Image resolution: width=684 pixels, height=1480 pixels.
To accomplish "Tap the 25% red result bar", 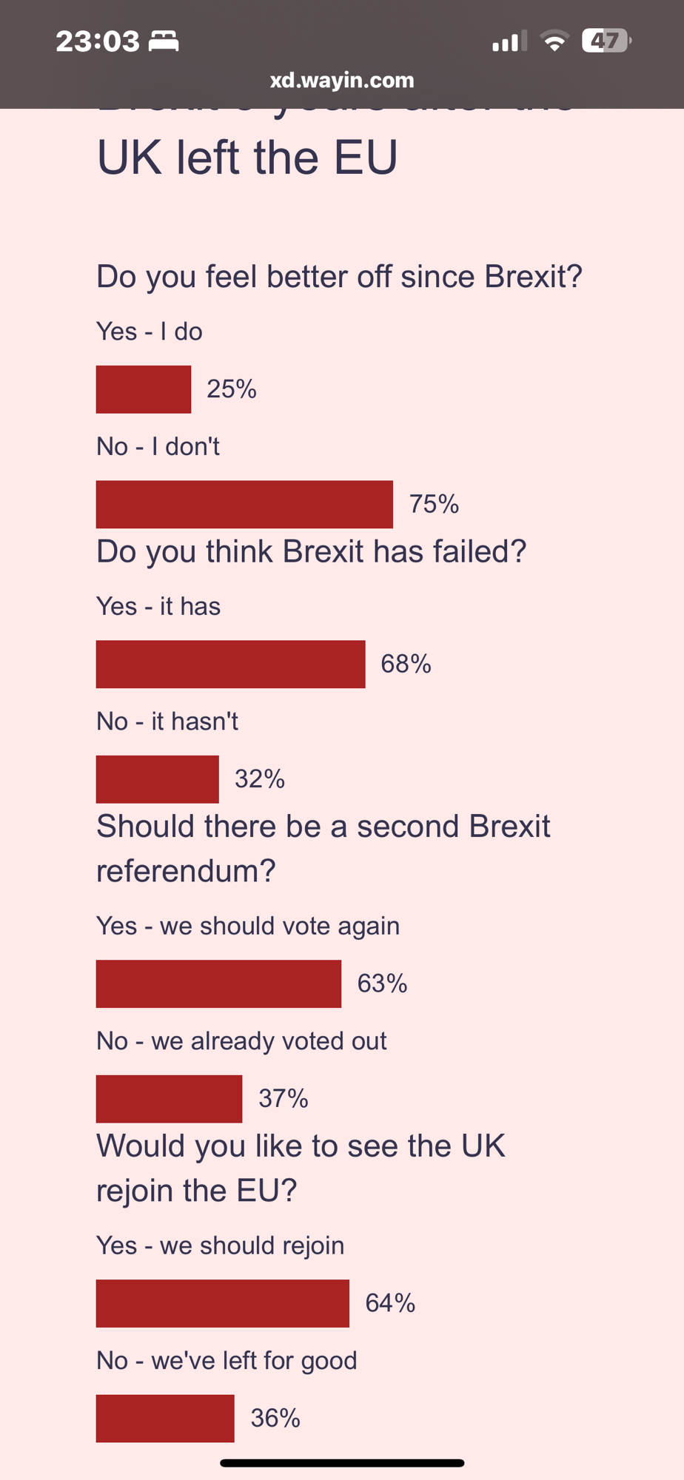I will [144, 389].
